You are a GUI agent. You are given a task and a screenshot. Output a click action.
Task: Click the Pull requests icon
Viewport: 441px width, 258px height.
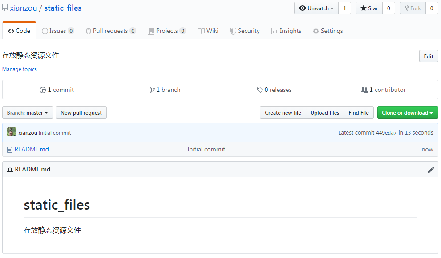click(88, 31)
